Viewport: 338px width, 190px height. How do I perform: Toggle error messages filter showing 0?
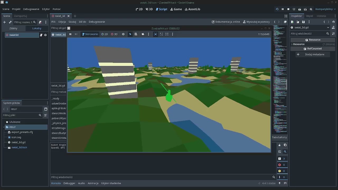click(282, 165)
